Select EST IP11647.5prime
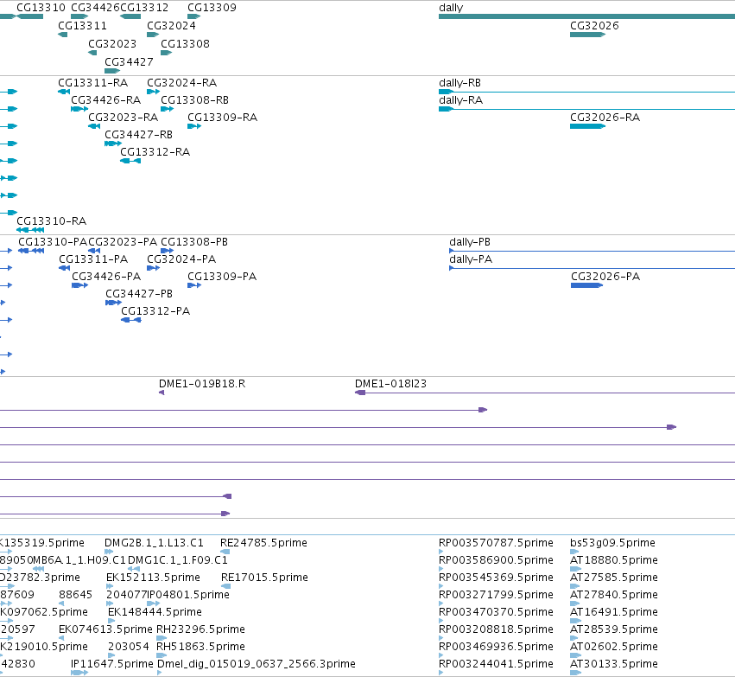The height and width of the screenshot is (677, 735). 112,664
